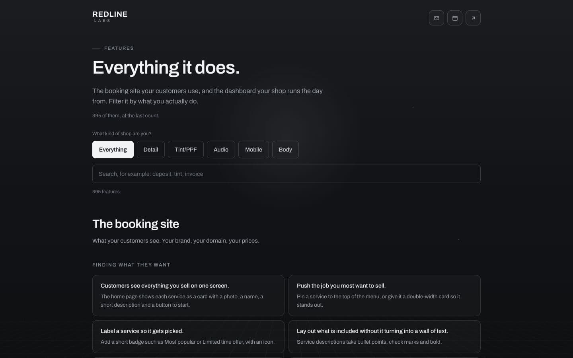Click the envelope mail icon in header
Image resolution: width=573 pixels, height=358 pixels.
click(x=437, y=18)
